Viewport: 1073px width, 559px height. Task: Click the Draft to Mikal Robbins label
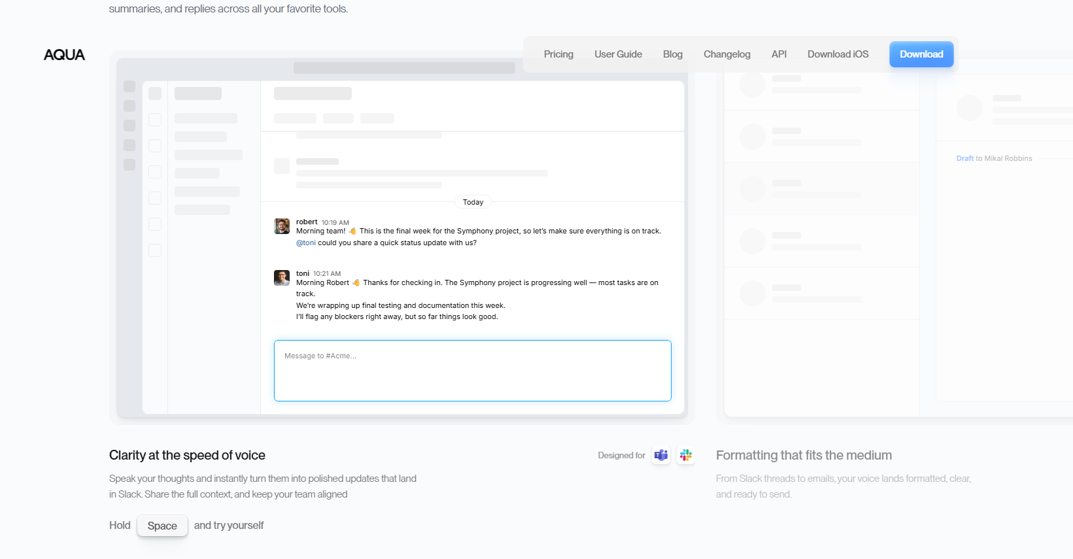[994, 158]
